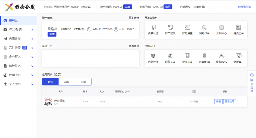
Task: Open the 企业签名 sidebar menu
Action: coord(18,57)
